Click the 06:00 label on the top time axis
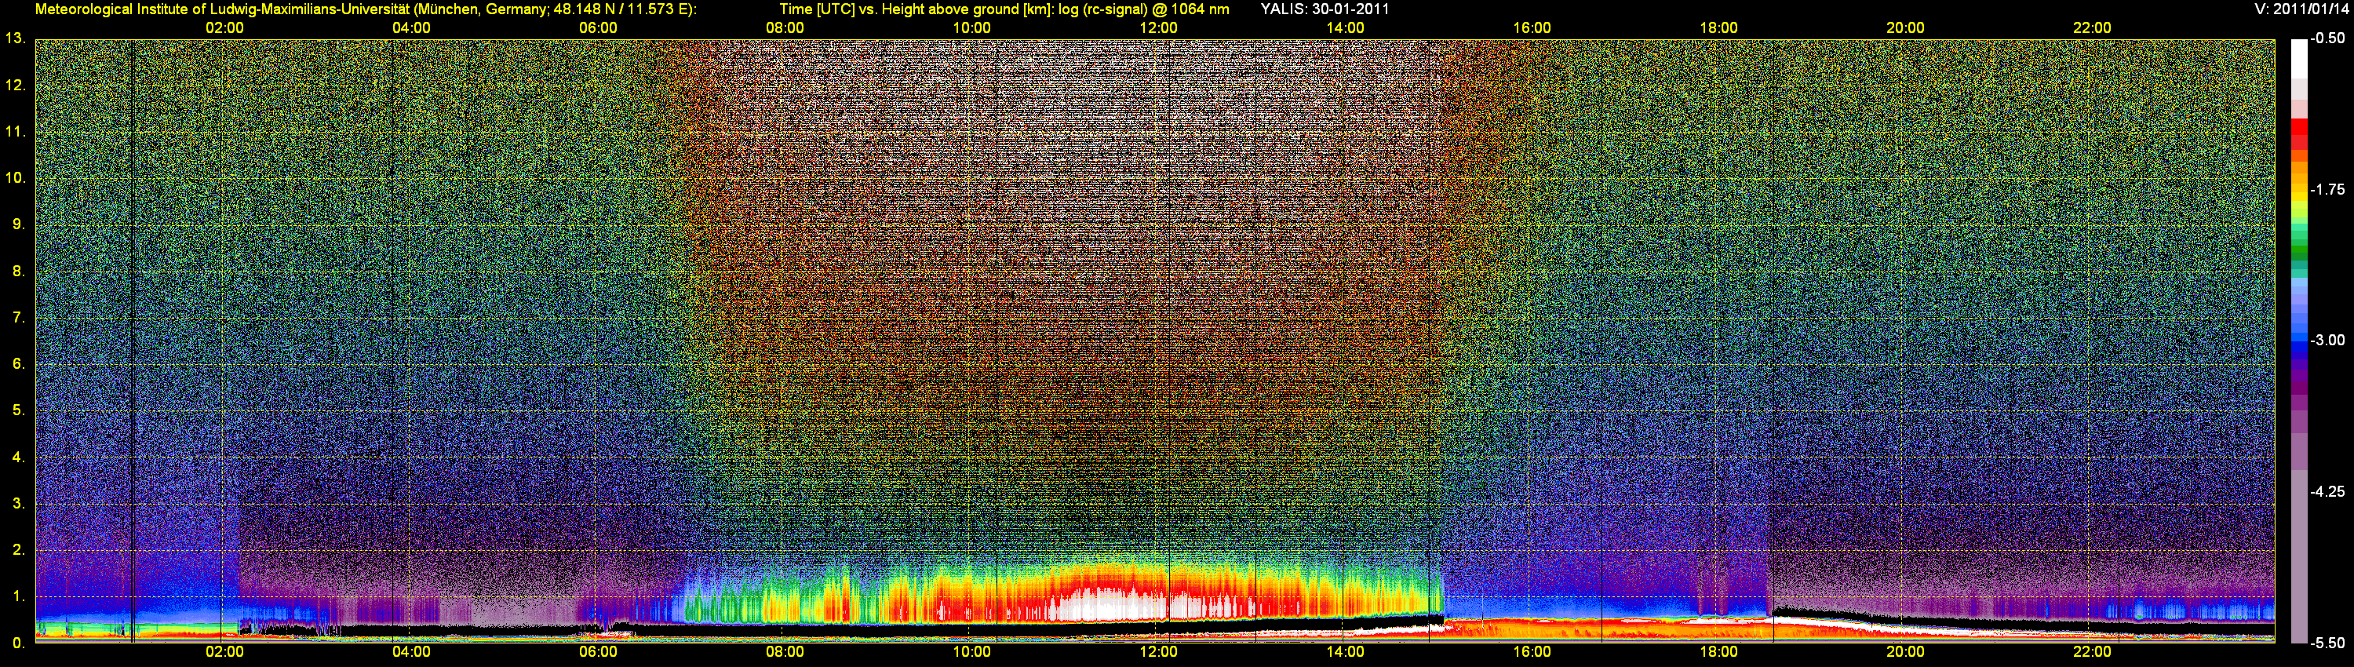The image size is (2354, 667). [599, 27]
